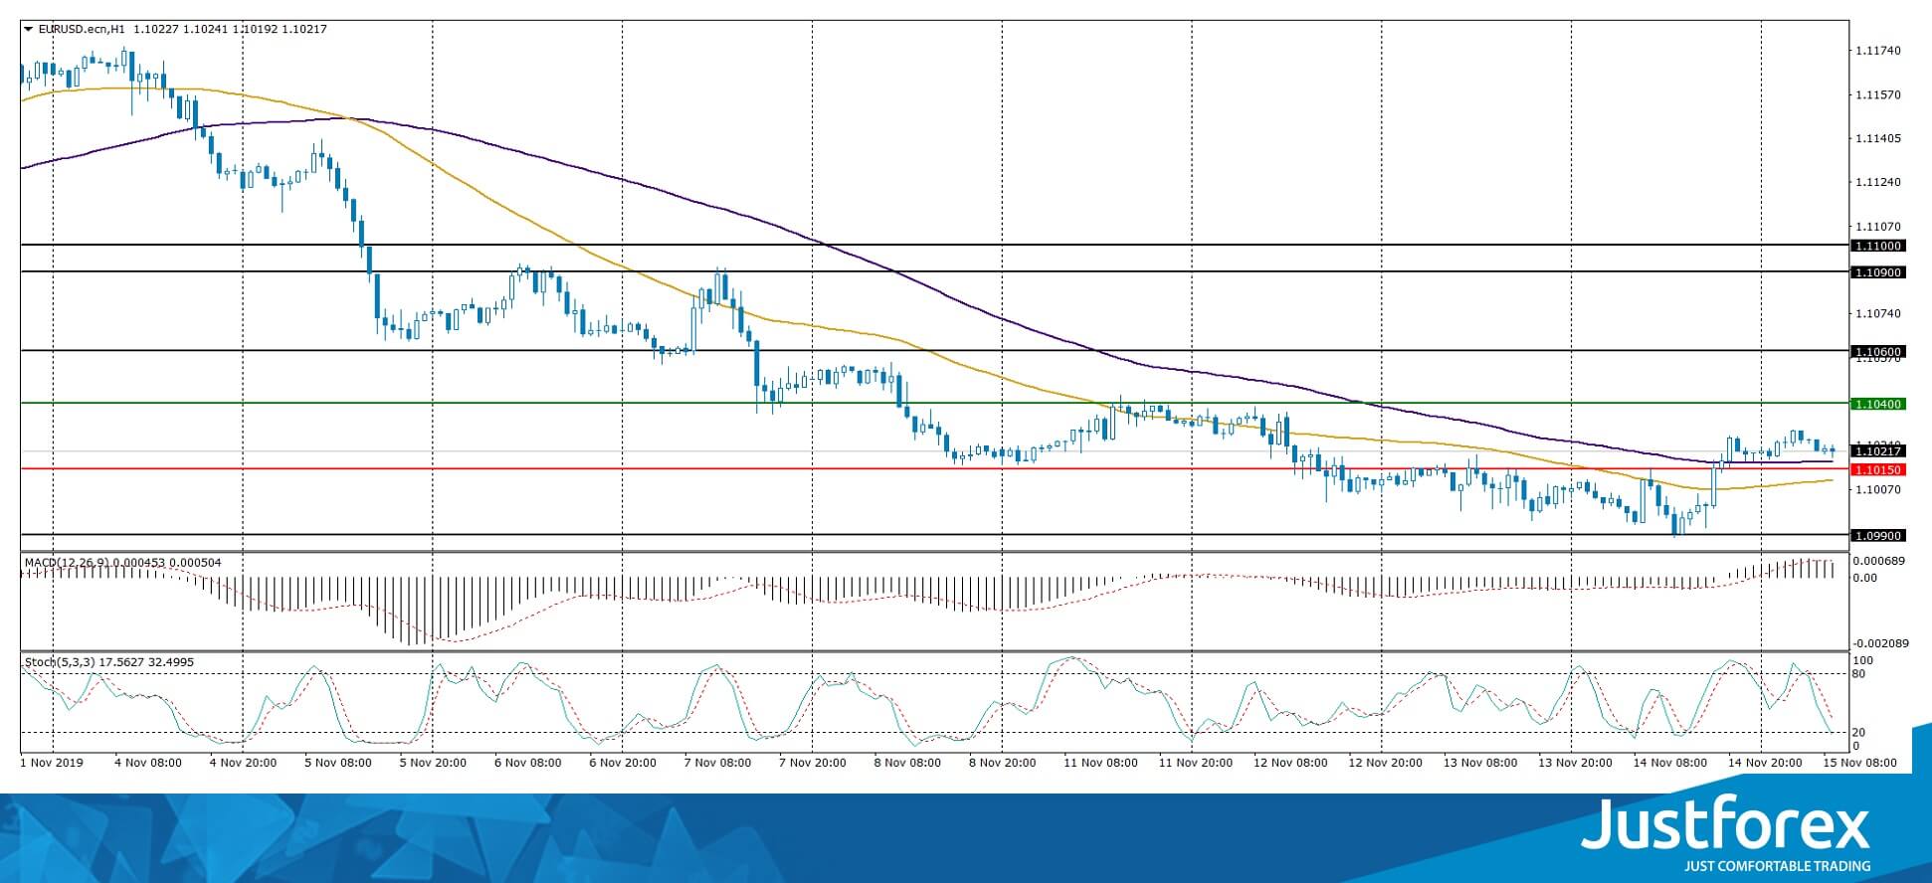This screenshot has width=1932, height=883.
Task: Click the MACD scale value -0.002089
Action: coord(1879,643)
